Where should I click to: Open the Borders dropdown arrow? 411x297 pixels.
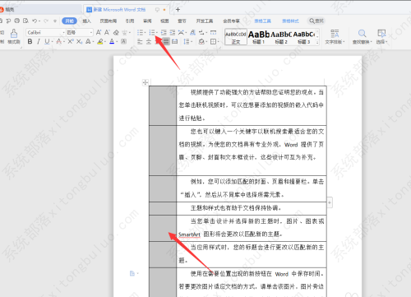(219, 42)
